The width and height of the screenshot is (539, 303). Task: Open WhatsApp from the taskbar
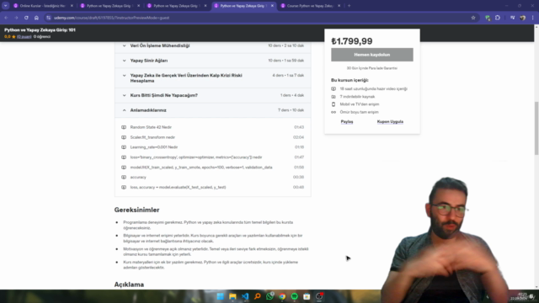coord(269,296)
